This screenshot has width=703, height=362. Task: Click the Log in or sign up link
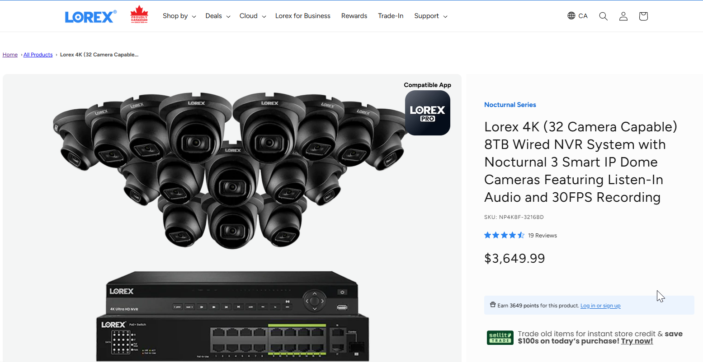[x=600, y=306]
